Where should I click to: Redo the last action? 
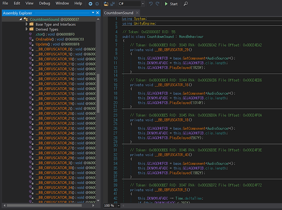click(x=157, y=4)
